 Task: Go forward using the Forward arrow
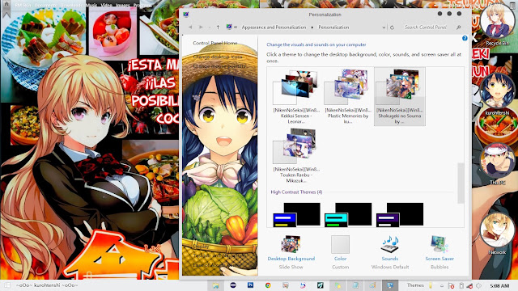pos(201,27)
